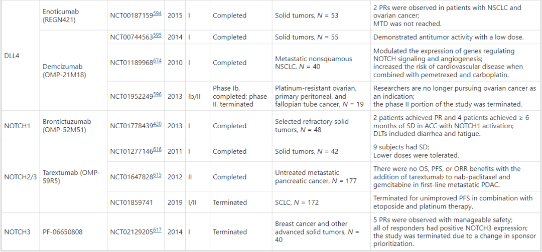Viewport: 542px width, 252px height.
Task: Open reference 594 next to NCT00187159
Action: point(158,14)
